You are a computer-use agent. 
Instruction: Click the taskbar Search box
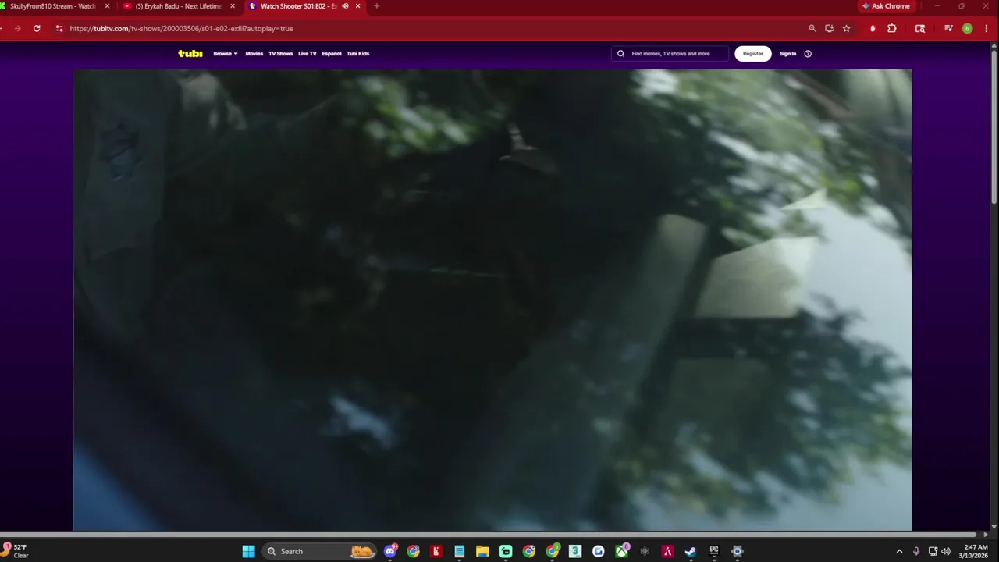pos(318,551)
